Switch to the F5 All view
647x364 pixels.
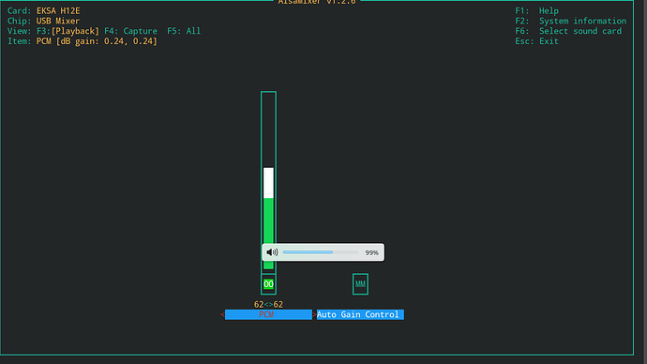(184, 31)
